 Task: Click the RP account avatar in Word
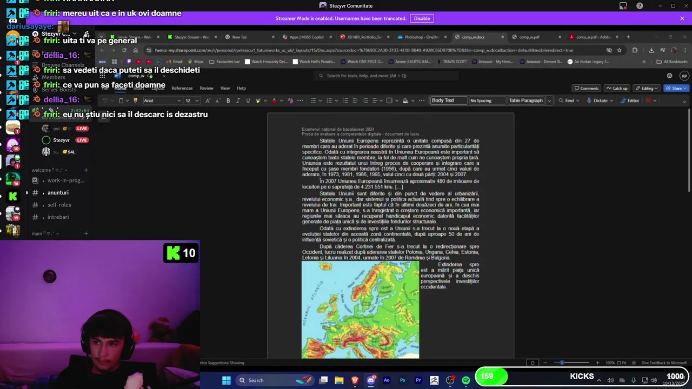point(684,76)
